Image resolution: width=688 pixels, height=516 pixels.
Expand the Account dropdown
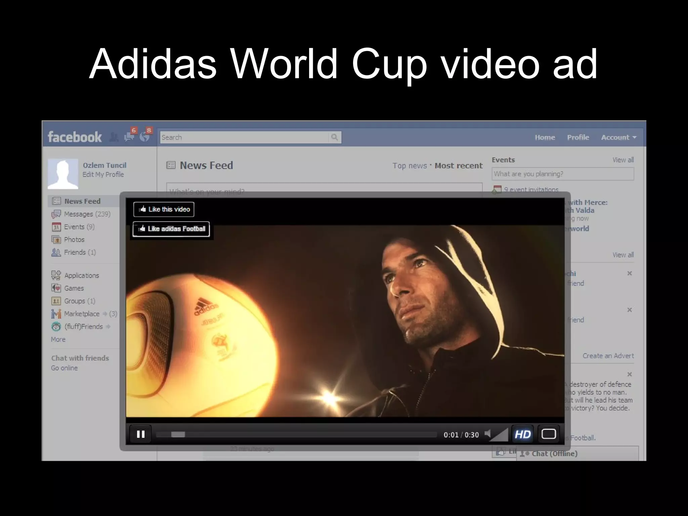coord(619,137)
